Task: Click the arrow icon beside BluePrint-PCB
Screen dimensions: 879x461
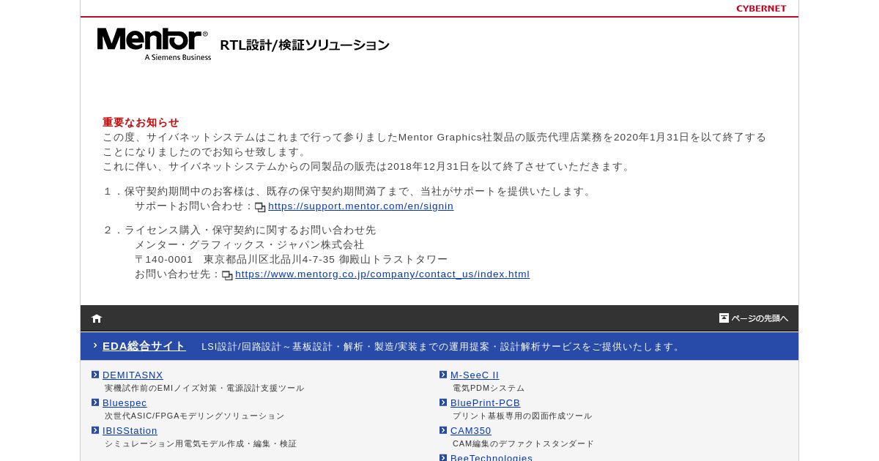Action: (x=443, y=402)
